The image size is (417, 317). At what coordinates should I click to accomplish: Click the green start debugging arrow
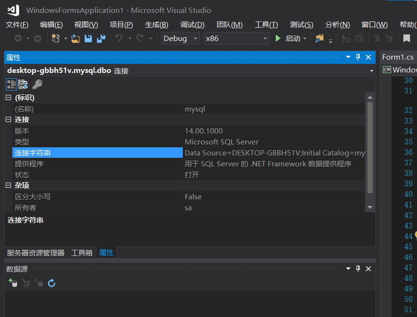[x=278, y=39]
